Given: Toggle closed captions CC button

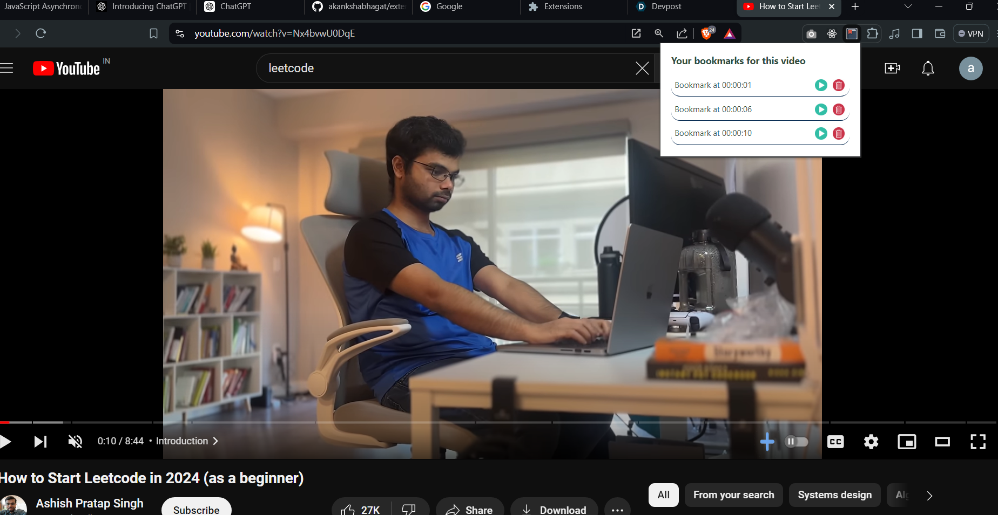Looking at the screenshot, I should 835,442.
